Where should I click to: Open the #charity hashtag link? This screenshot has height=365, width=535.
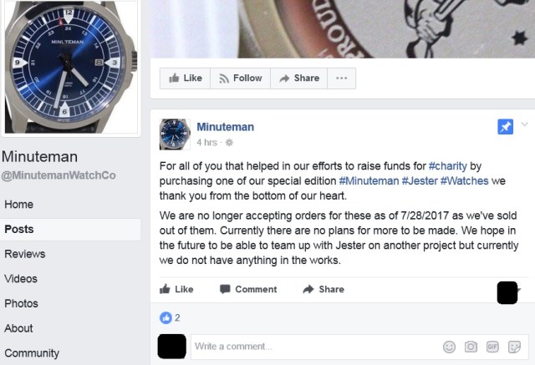(448, 166)
